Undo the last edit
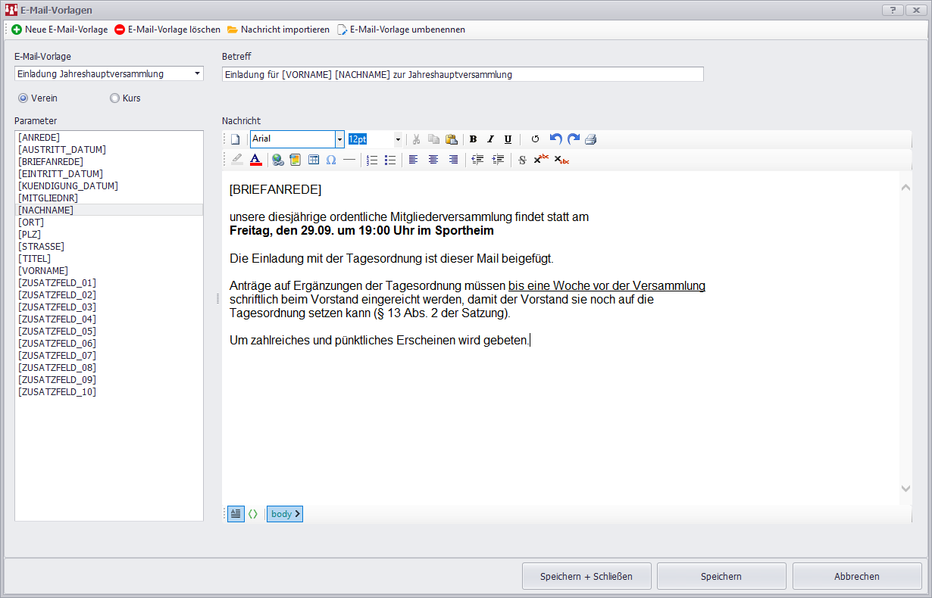The image size is (932, 598). (x=555, y=139)
